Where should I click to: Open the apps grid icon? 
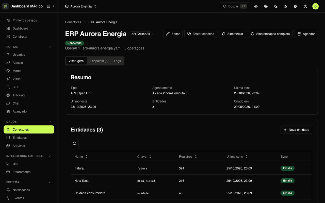tap(48, 6)
